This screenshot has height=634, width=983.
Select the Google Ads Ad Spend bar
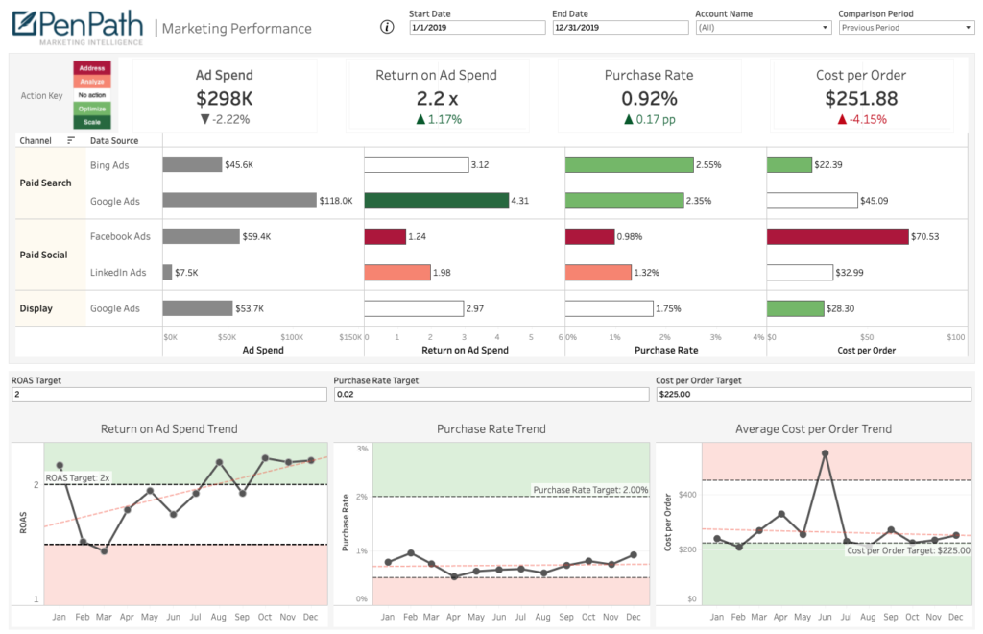[240, 200]
